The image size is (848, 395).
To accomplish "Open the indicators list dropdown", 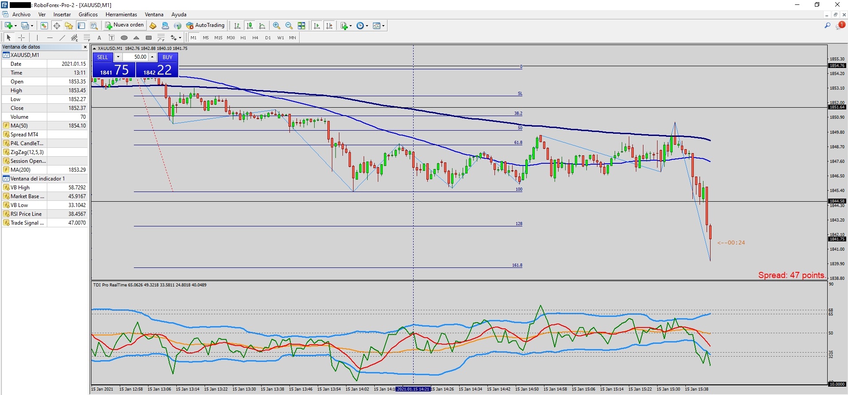I will [346, 26].
